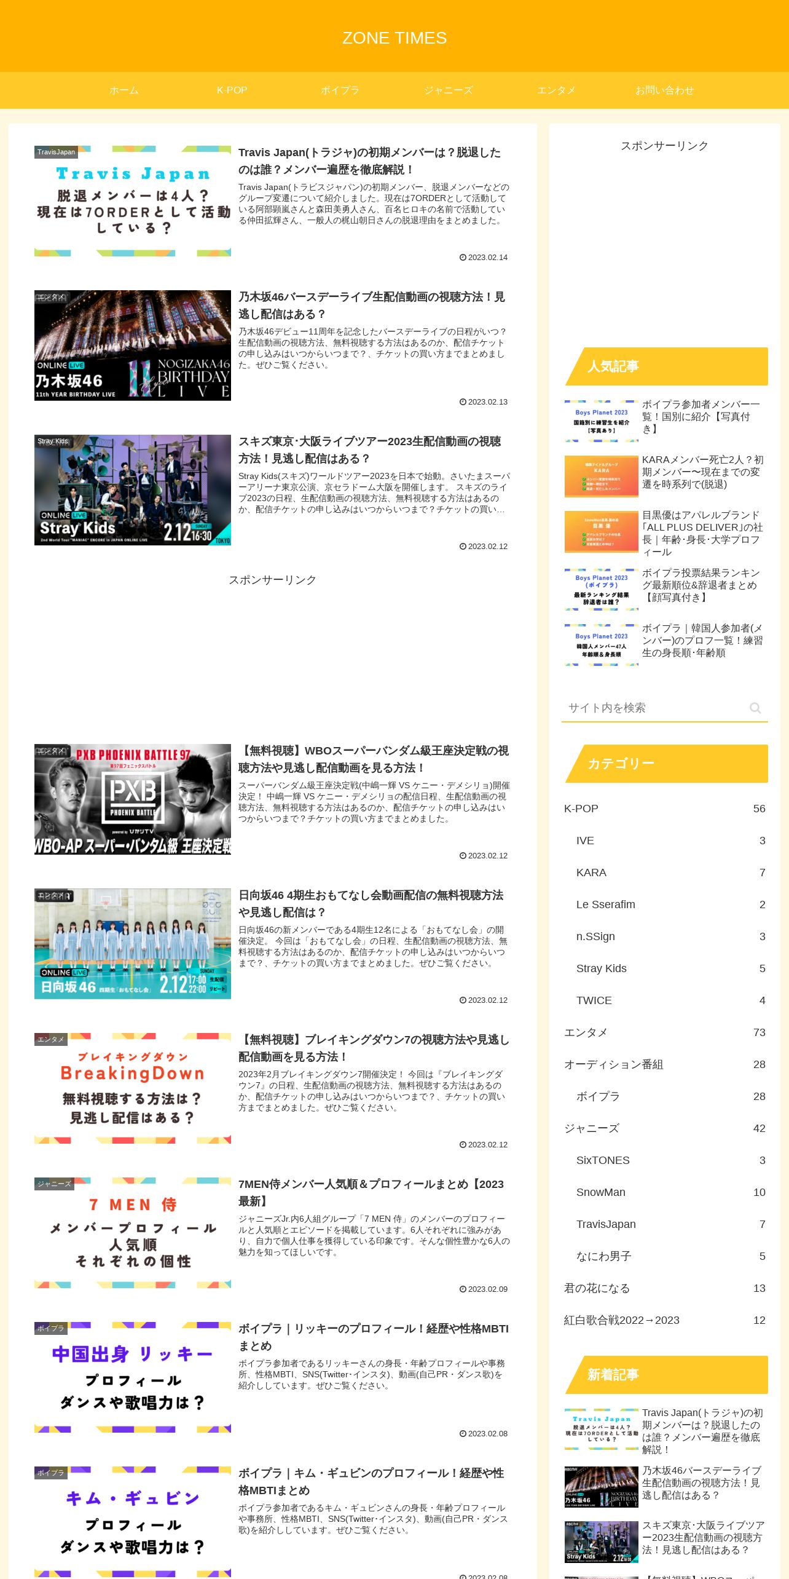Open リッキーのプロフィール article title
This screenshot has height=1579, width=789.
point(374,1337)
